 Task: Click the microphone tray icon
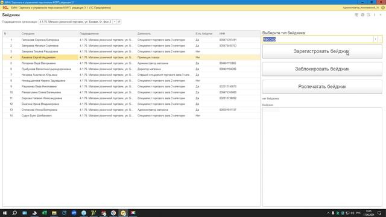333,213
